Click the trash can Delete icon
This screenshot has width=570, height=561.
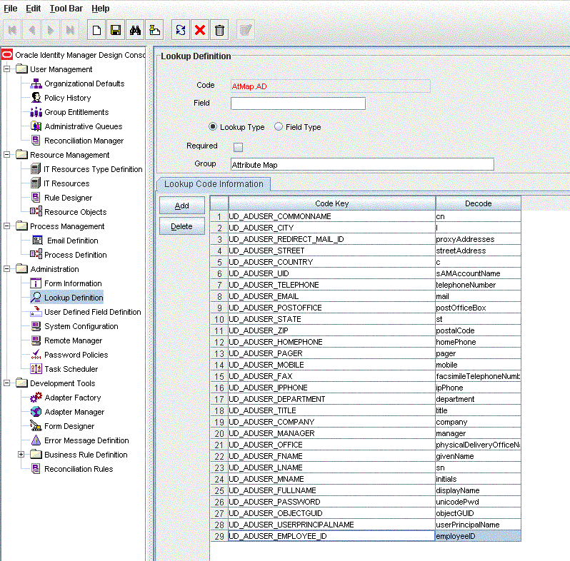coord(219,30)
